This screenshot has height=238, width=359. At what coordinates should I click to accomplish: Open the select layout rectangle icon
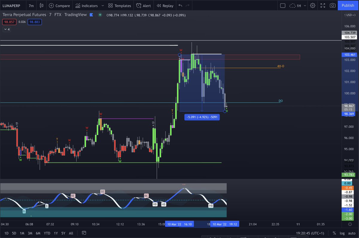tap(283, 5)
